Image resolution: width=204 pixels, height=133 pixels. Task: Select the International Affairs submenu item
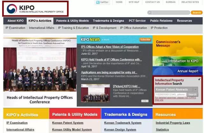click(x=42, y=28)
